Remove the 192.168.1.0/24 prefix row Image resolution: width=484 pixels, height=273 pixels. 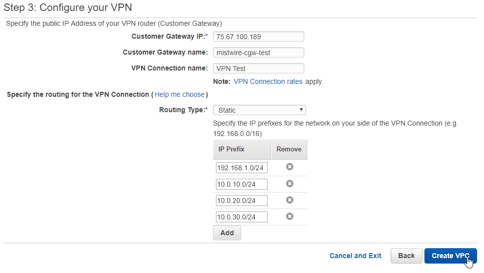click(289, 167)
